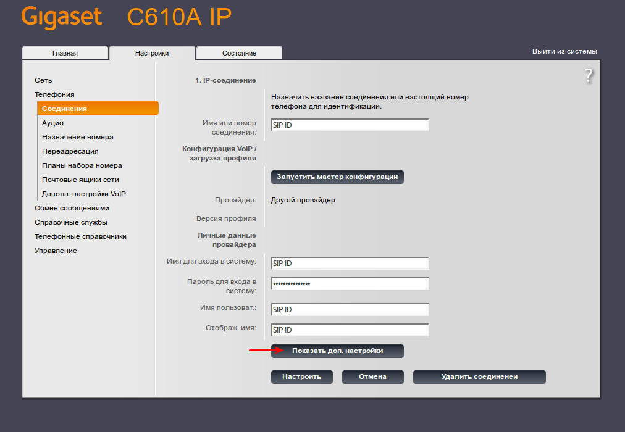
Task: Focus the Имя пользоват. input field
Action: (350, 309)
